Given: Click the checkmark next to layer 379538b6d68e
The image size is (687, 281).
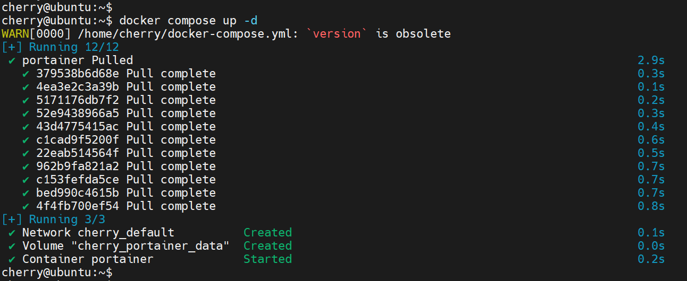Looking at the screenshot, I should (26, 74).
